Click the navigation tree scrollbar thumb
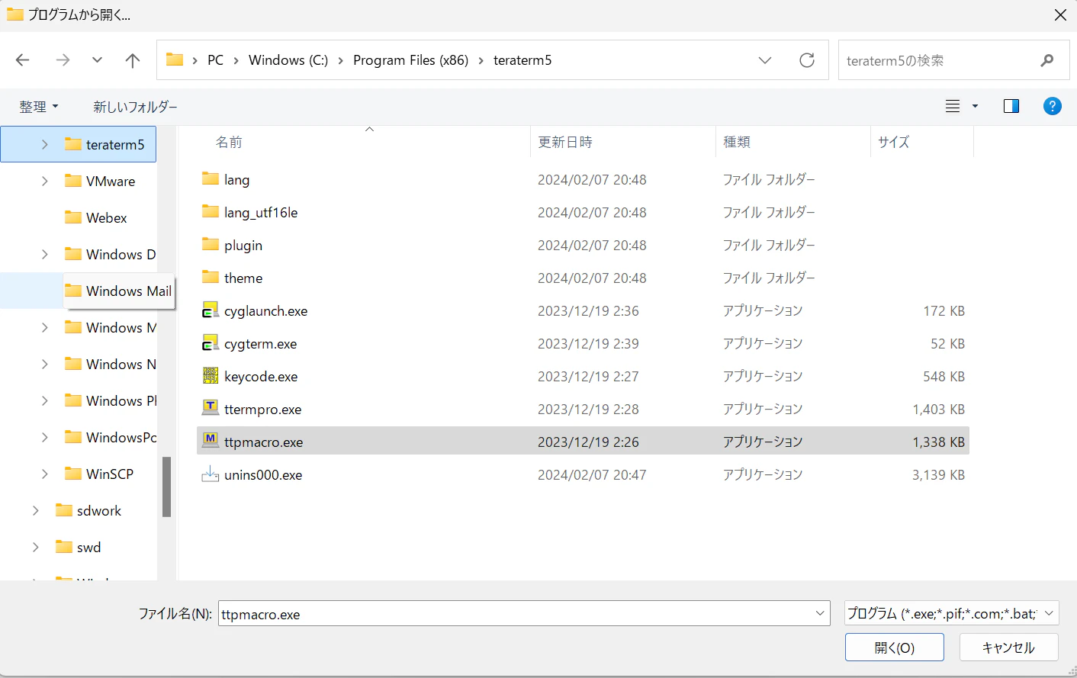This screenshot has width=1077, height=678. pyautogui.click(x=166, y=487)
